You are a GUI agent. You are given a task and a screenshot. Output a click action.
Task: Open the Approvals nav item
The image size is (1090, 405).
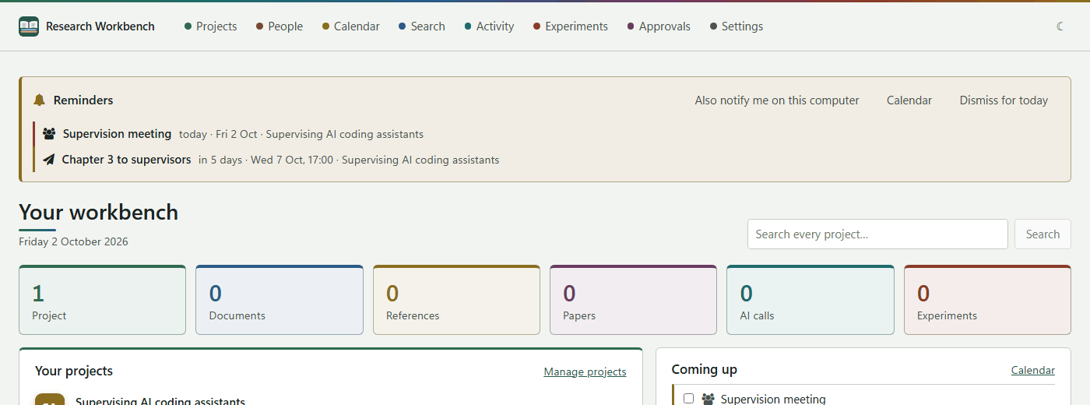click(658, 26)
